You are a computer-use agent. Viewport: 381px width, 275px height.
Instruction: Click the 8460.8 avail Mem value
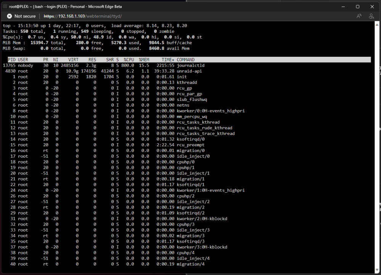[x=157, y=48]
